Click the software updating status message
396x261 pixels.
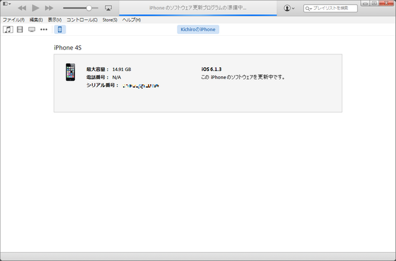click(243, 77)
